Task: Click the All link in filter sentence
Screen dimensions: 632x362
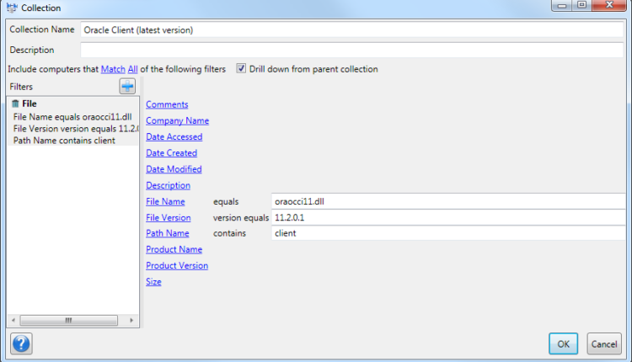Action: click(132, 69)
